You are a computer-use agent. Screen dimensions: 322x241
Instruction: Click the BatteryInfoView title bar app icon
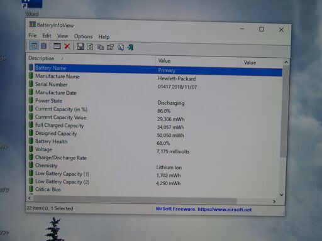32,24
